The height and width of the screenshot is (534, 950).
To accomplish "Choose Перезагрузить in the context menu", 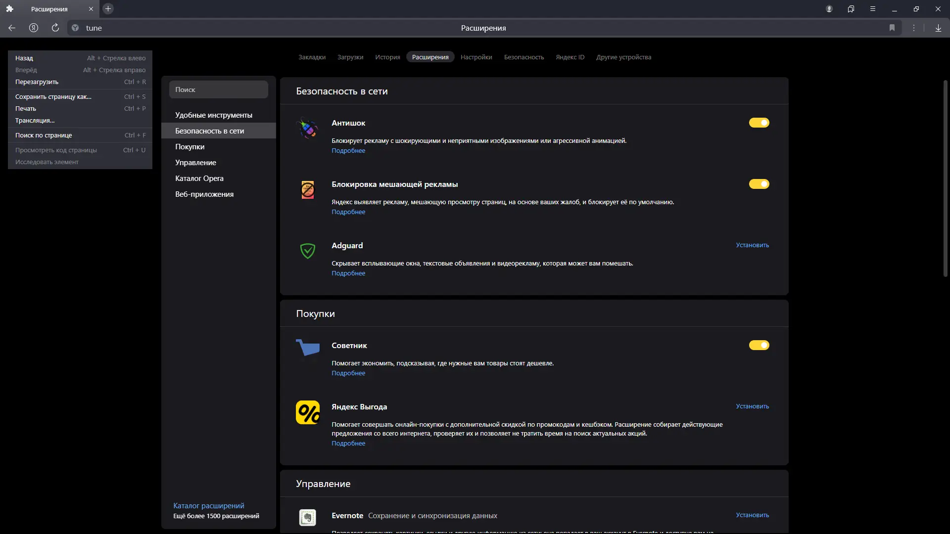I will pos(37,82).
